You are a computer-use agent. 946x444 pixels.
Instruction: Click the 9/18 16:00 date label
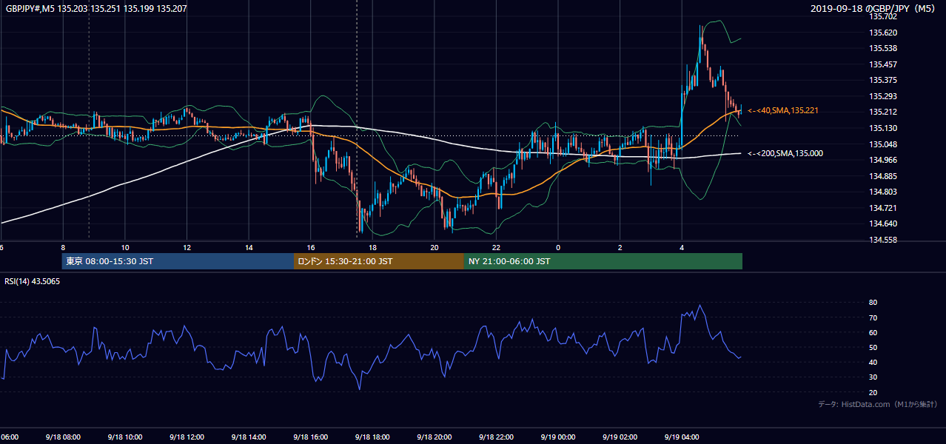pyautogui.click(x=309, y=437)
